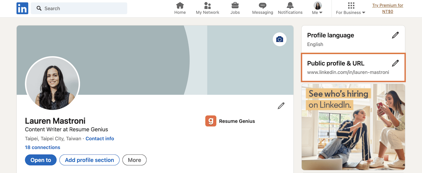422x173 pixels.
Task: Click inside the Search field
Action: [x=79, y=8]
